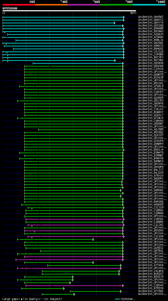Open hit UniRef100_Q680T2
This screenshot has height=301, width=168.
151,20
